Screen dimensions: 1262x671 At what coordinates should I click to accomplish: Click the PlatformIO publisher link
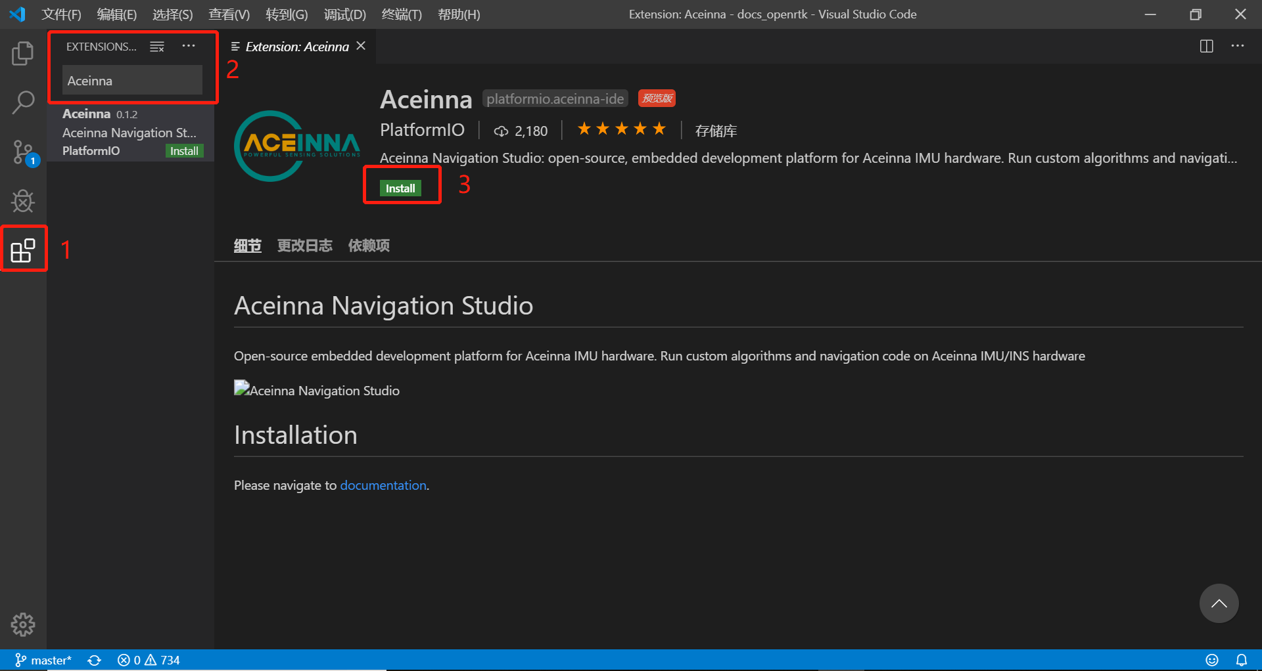tap(422, 130)
